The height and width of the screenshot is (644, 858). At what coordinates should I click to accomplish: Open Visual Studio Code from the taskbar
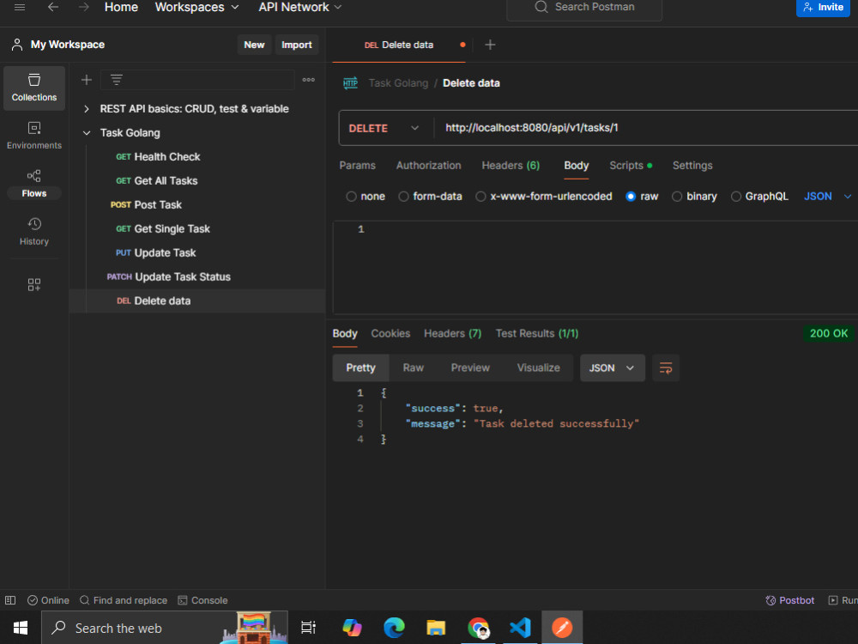pyautogui.click(x=520, y=628)
